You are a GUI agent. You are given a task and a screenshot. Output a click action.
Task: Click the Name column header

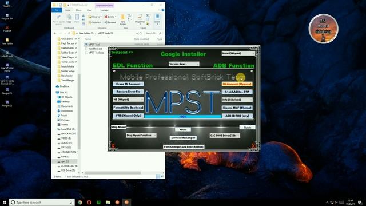point(87,39)
